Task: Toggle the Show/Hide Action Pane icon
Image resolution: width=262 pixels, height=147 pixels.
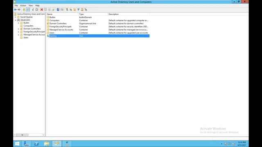Action: point(62,10)
